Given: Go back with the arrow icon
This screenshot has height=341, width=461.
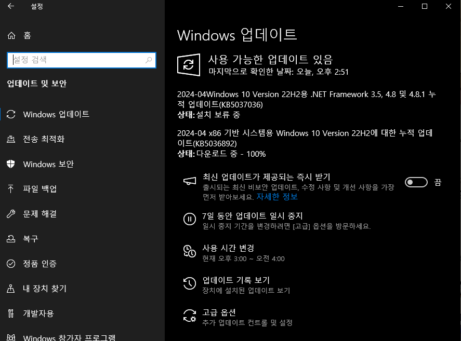Looking at the screenshot, I should coord(11,6).
